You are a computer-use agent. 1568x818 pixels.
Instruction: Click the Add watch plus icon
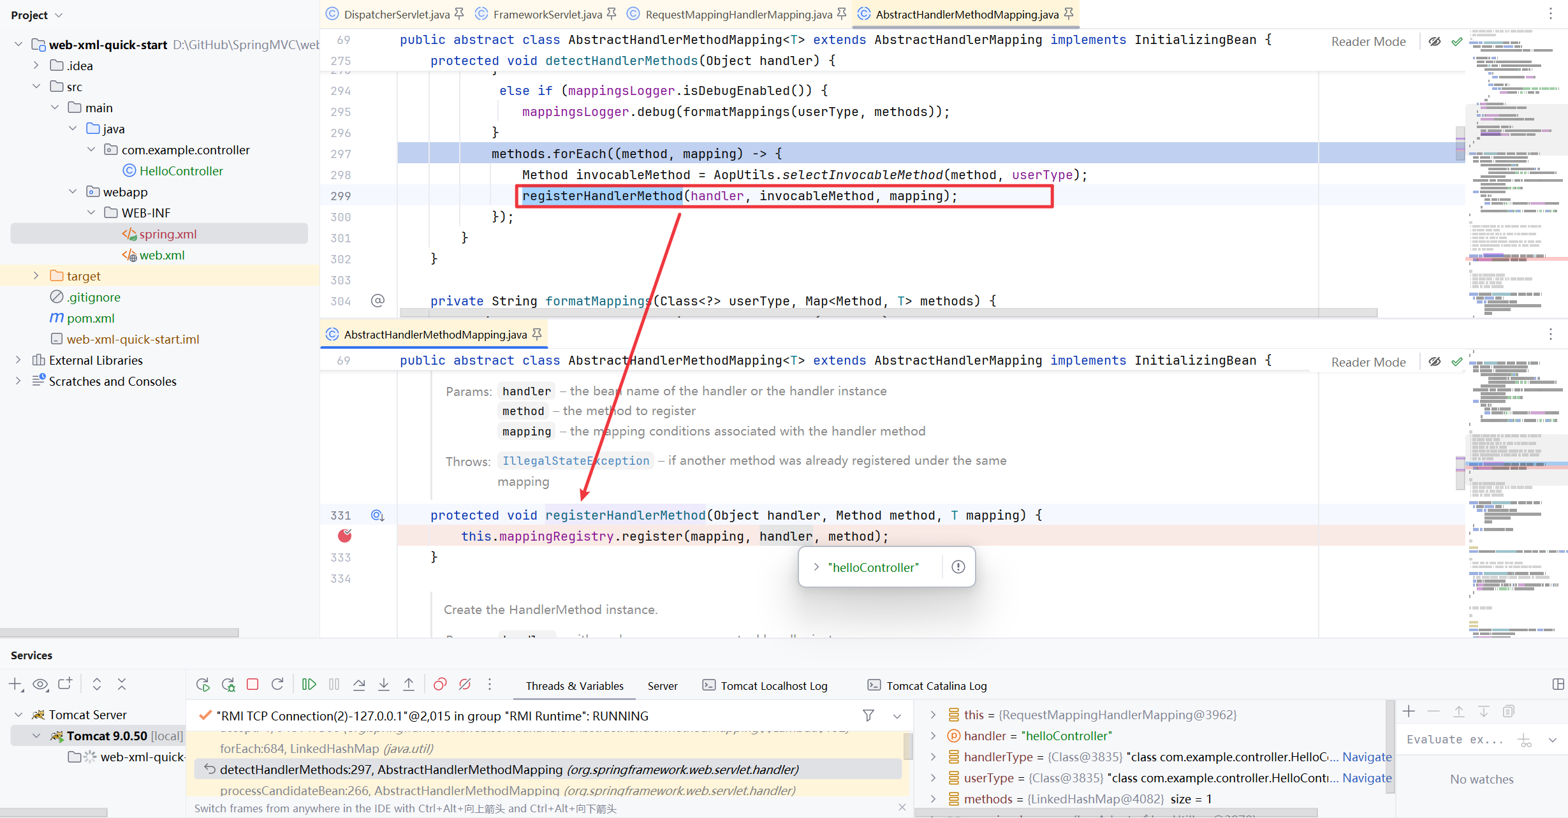[x=1409, y=712]
